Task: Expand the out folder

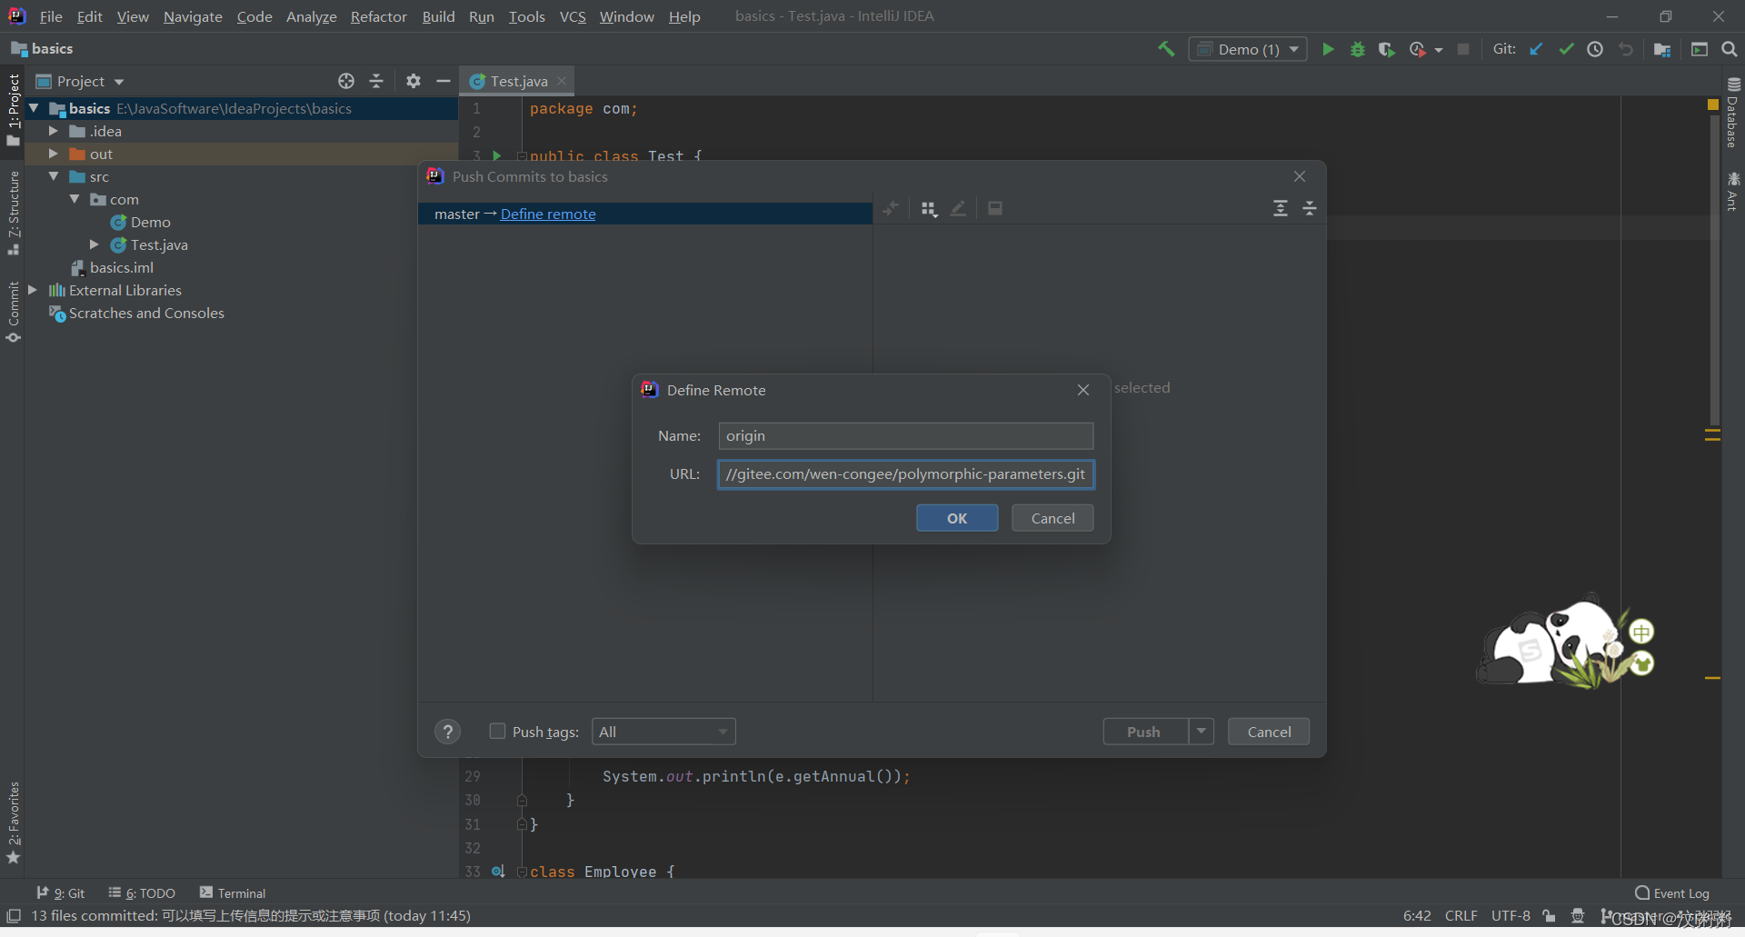Action: 54,154
